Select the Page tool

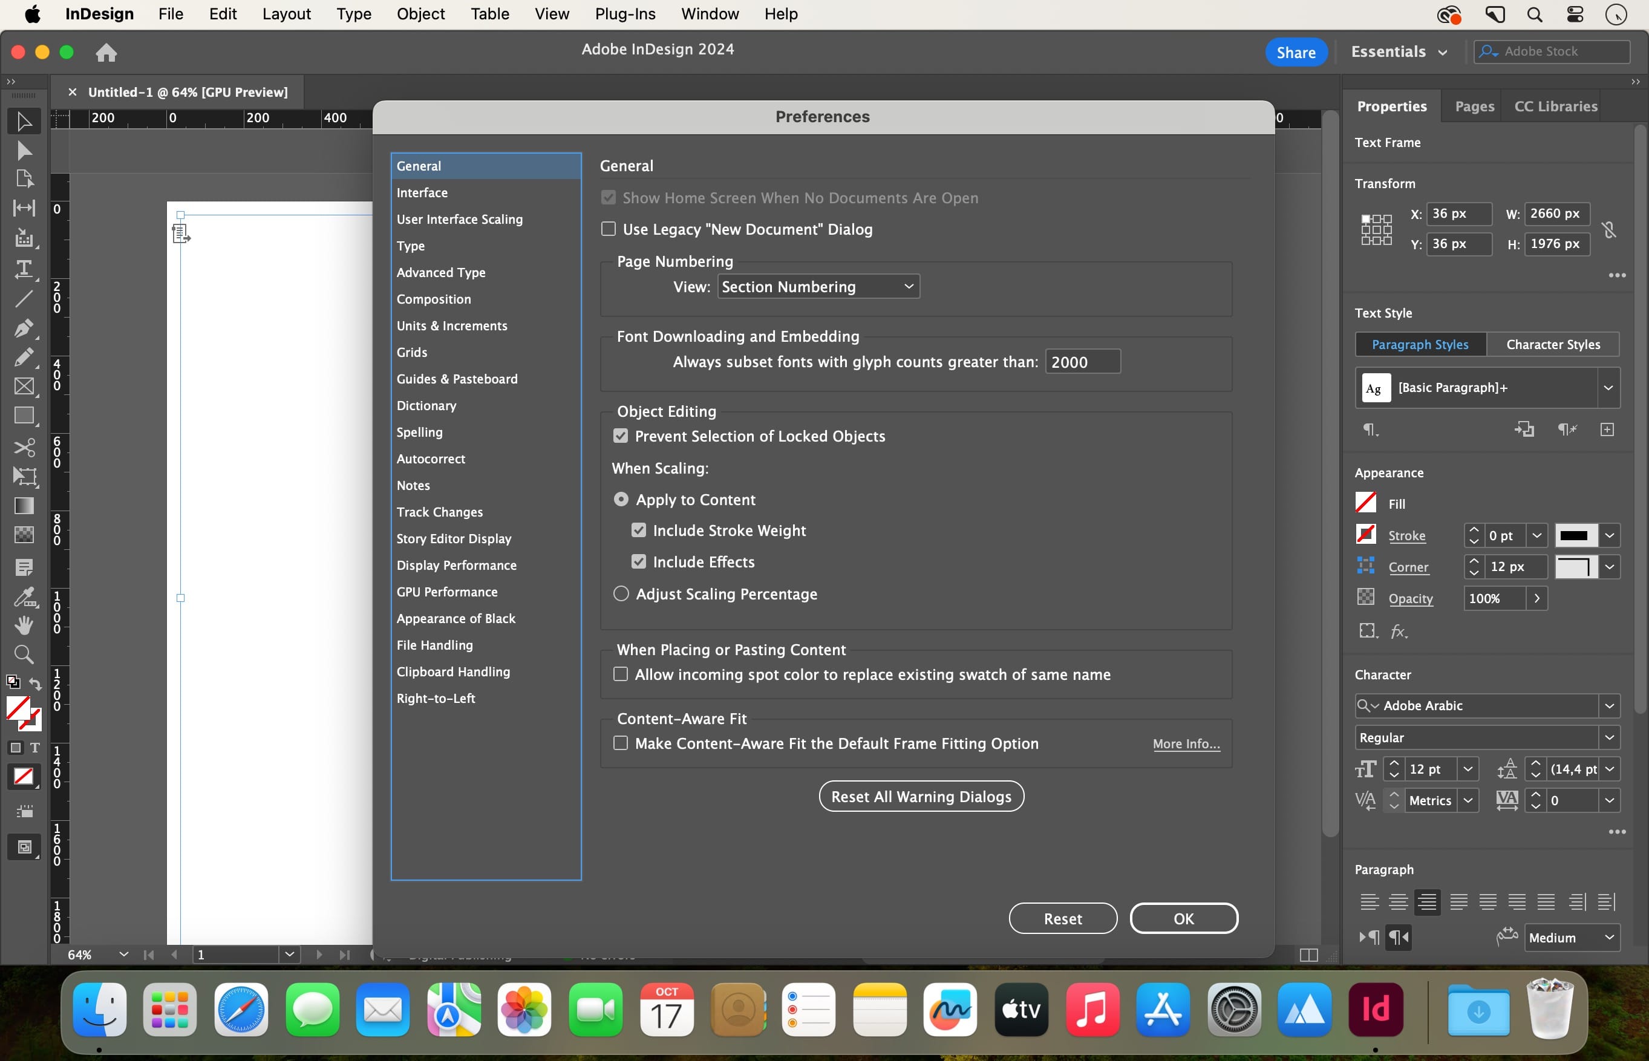click(24, 179)
